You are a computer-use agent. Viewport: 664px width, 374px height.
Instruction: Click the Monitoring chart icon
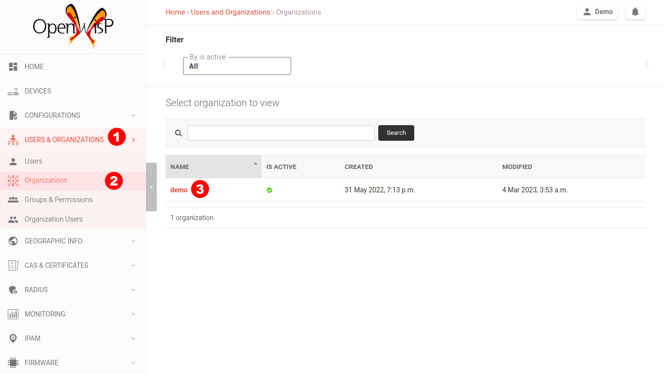click(x=13, y=314)
